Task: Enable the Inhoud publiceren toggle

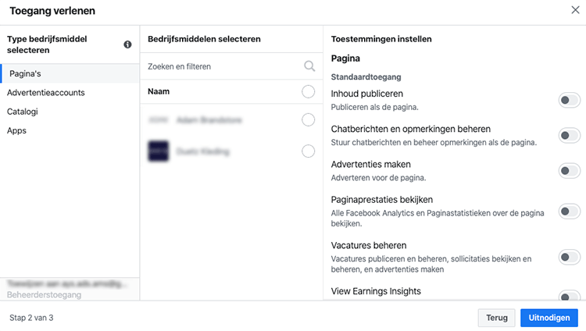Action: click(x=569, y=100)
